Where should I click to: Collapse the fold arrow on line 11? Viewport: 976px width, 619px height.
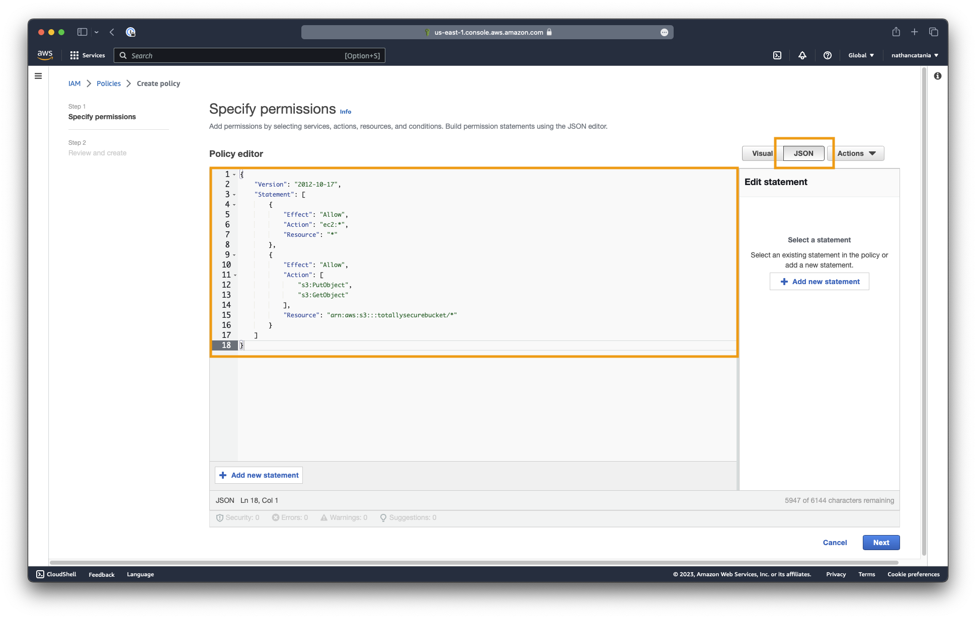pyautogui.click(x=234, y=276)
